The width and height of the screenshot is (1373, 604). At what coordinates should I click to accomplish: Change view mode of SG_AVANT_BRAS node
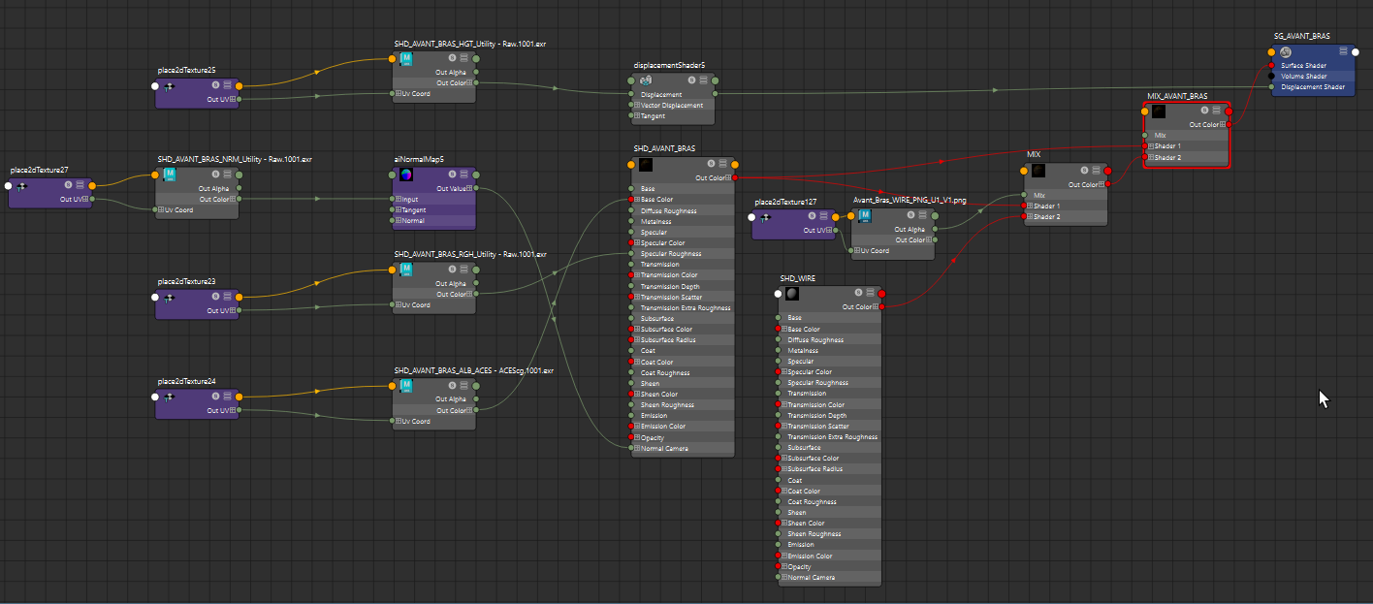(x=1344, y=51)
